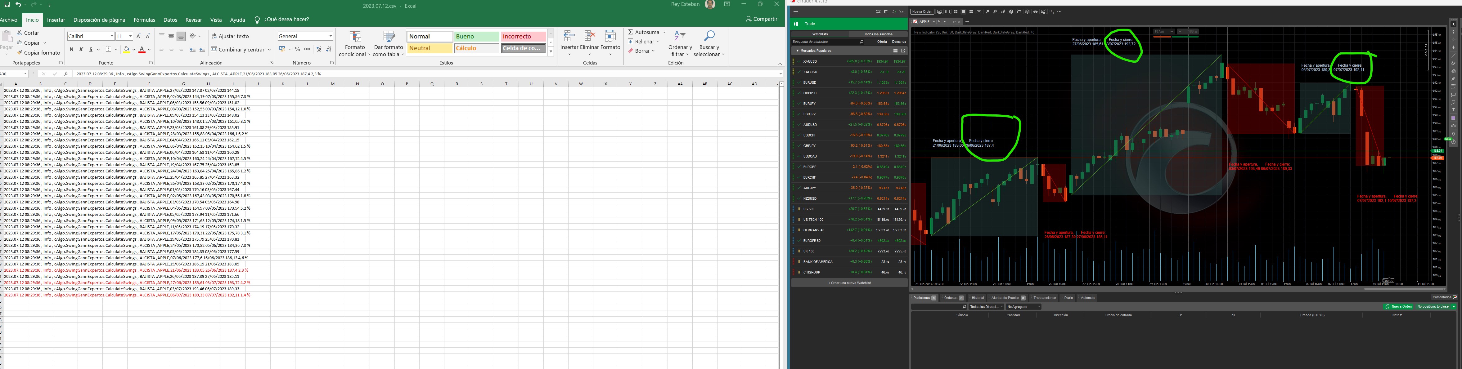Open indicators candlestick icon in toolbar
Screen dimensions: 1462x369
[1003, 11]
